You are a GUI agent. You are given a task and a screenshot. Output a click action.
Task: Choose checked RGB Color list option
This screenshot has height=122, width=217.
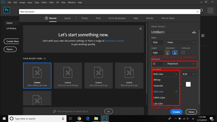click(x=166, y=92)
